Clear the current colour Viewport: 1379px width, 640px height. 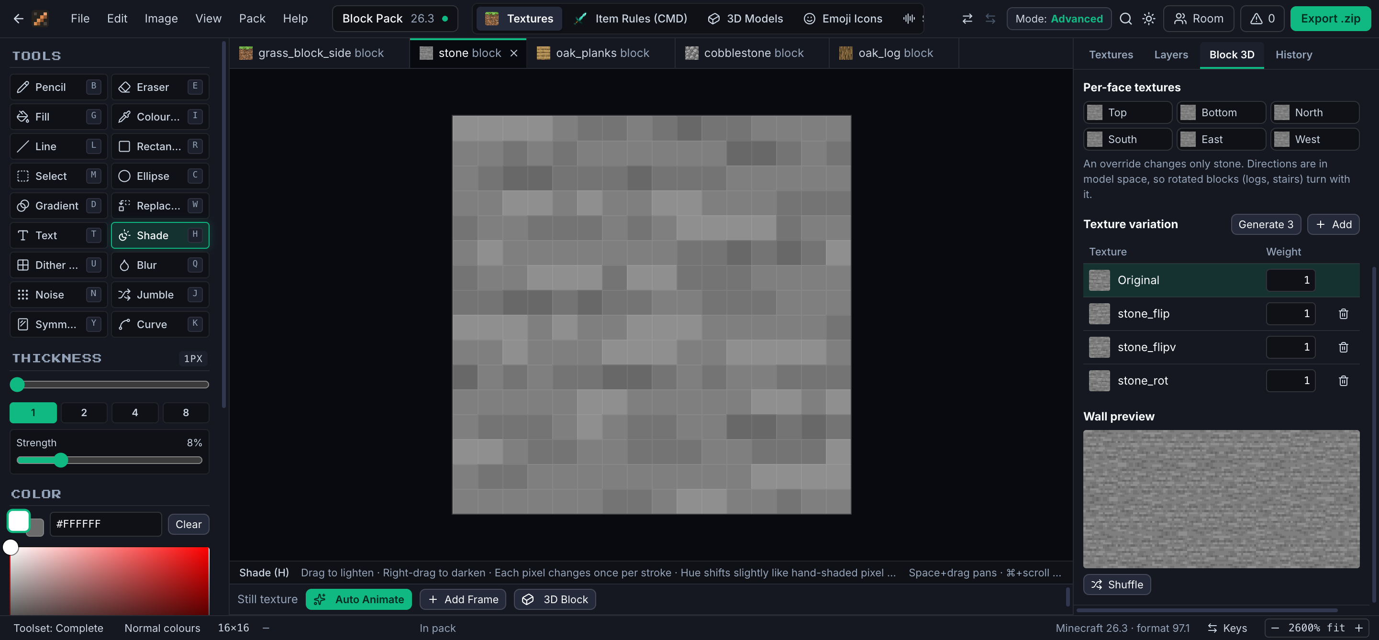(189, 524)
